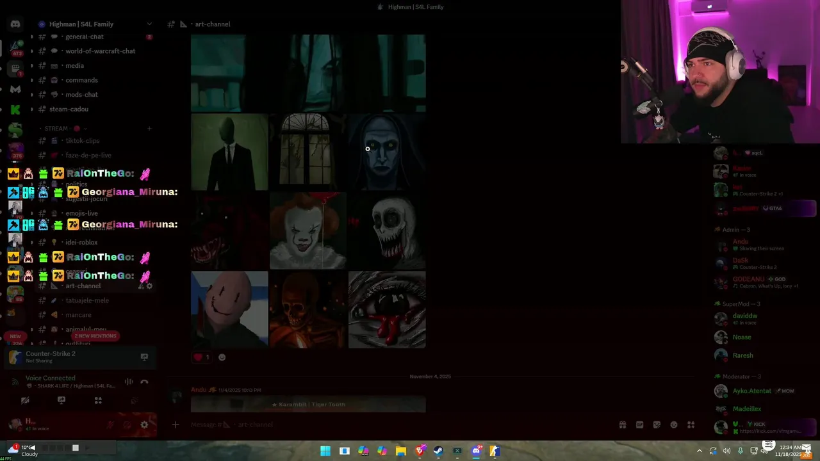Open the apps launcher in message bar
The height and width of the screenshot is (461, 820).
click(691, 425)
